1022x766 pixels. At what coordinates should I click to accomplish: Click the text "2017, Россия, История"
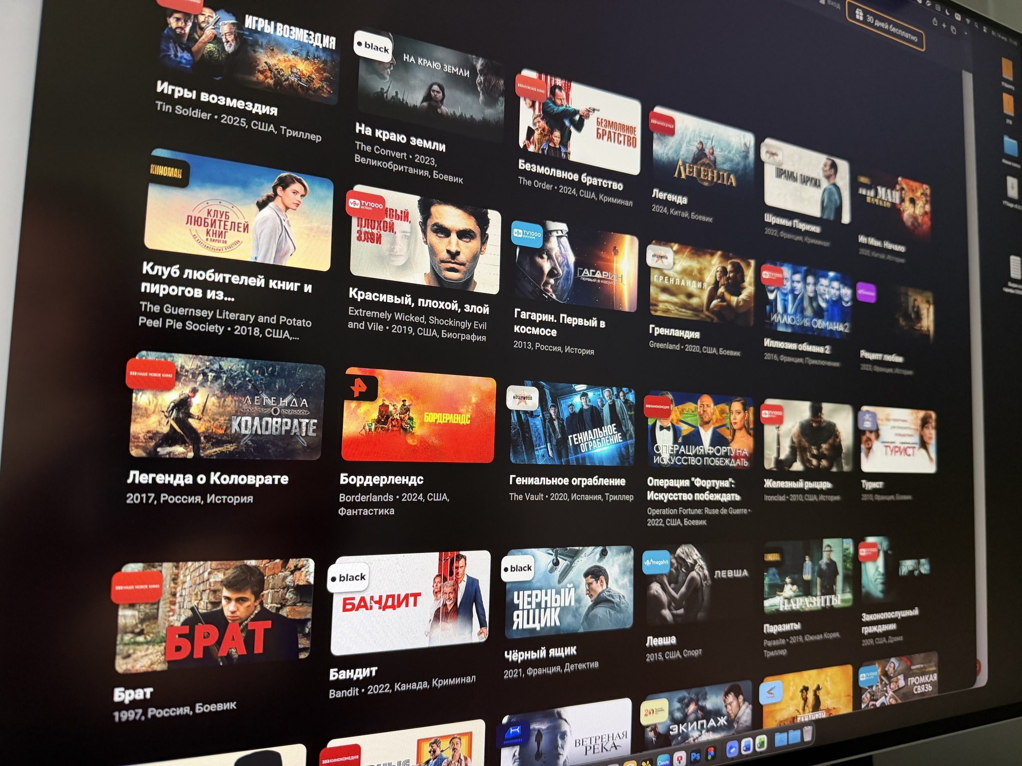click(x=190, y=498)
